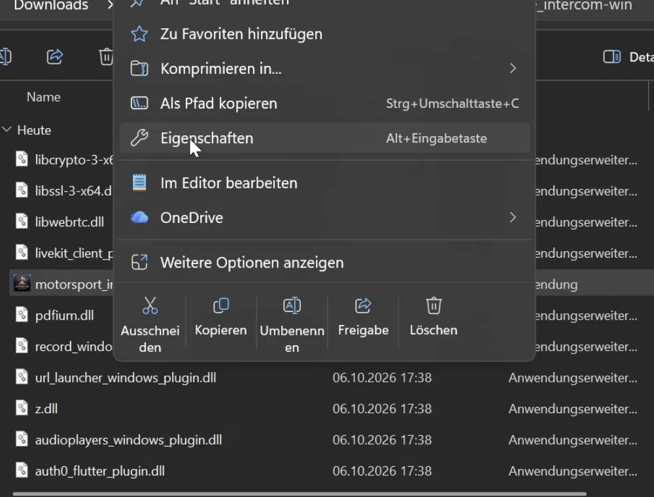The width and height of the screenshot is (654, 497).
Task: Click the Freigabe share button
Action: pos(363,318)
